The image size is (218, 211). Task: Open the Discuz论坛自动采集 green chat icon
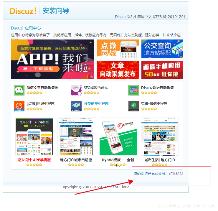(134, 90)
